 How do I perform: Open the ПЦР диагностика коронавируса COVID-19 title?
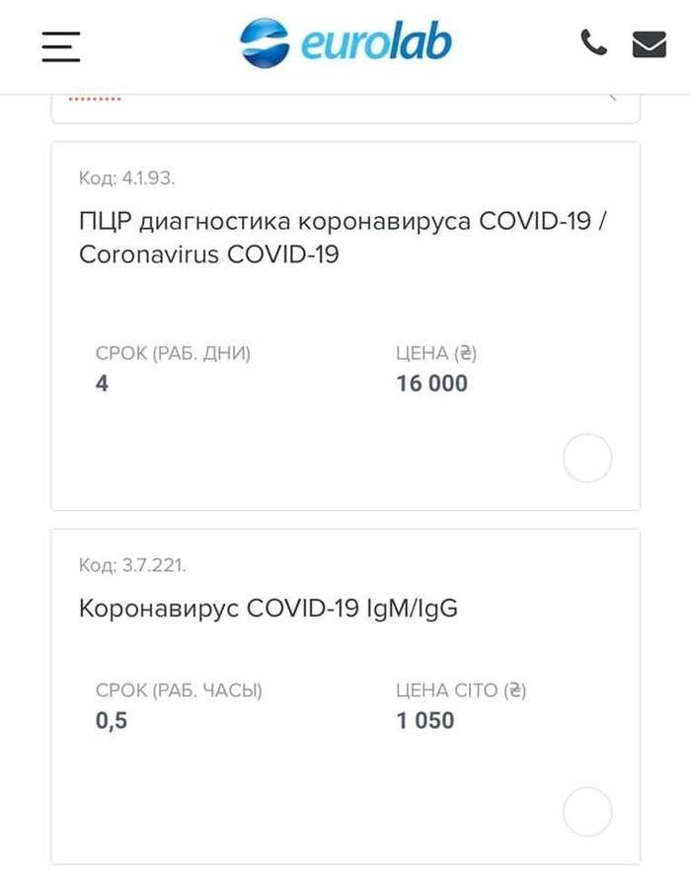(x=342, y=237)
